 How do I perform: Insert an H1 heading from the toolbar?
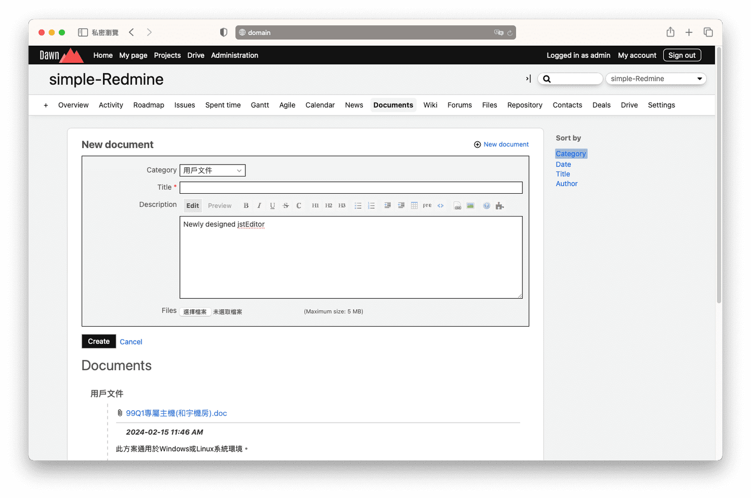[315, 205]
